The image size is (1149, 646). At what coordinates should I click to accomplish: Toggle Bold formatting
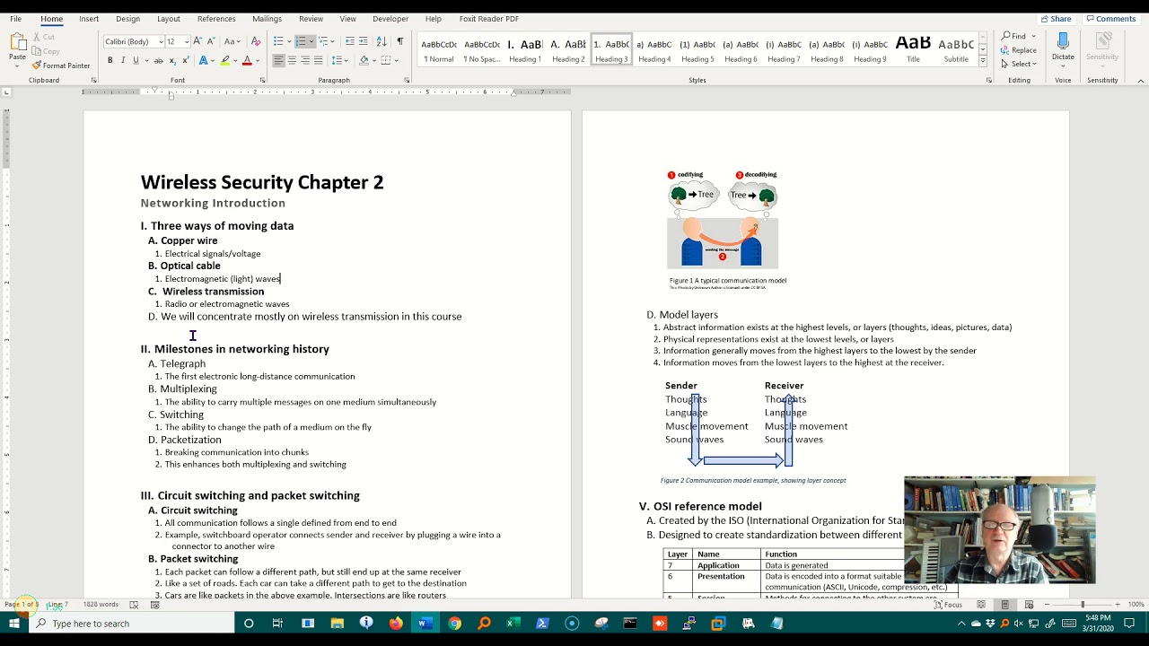click(110, 60)
